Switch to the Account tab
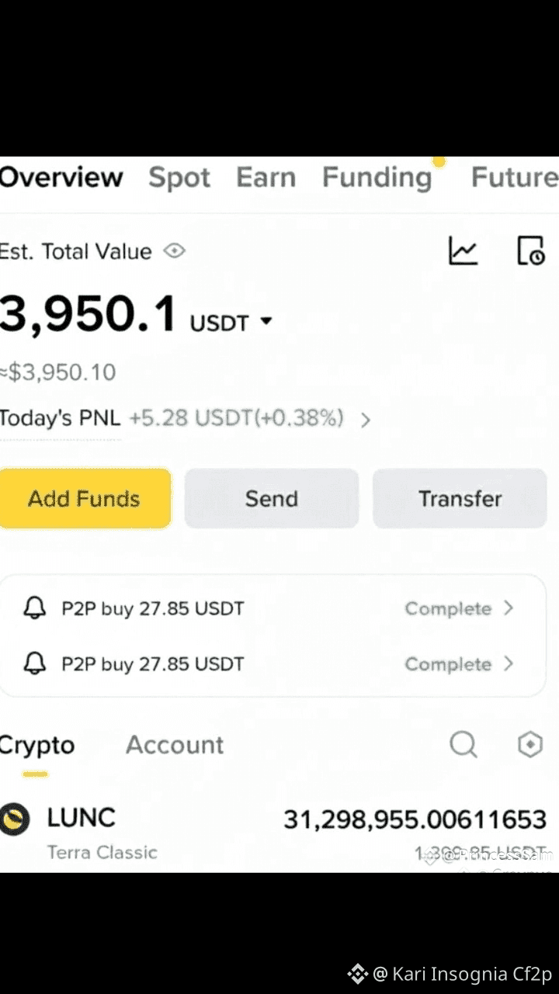559x994 pixels. (174, 744)
